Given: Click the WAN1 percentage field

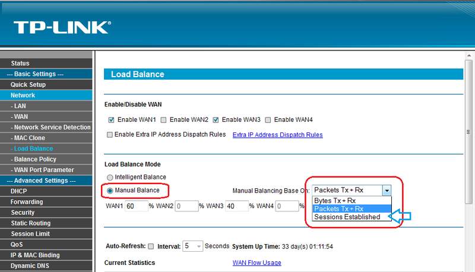Looking at the screenshot, I should point(137,206).
